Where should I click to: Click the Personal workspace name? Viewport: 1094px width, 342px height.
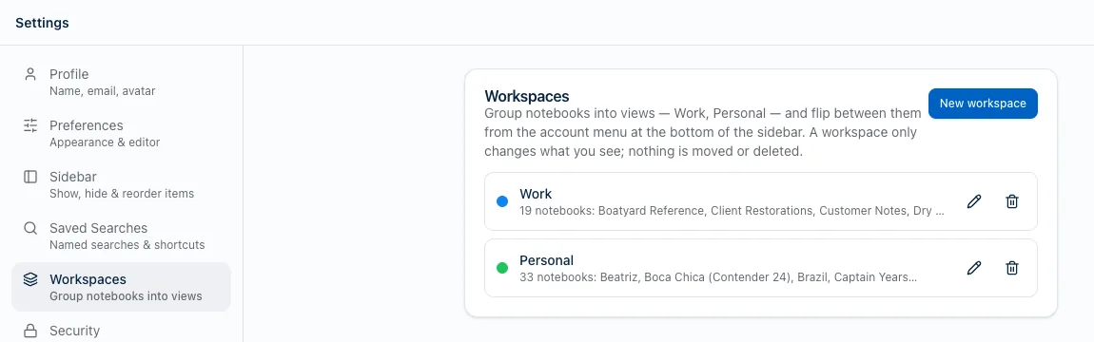[546, 260]
